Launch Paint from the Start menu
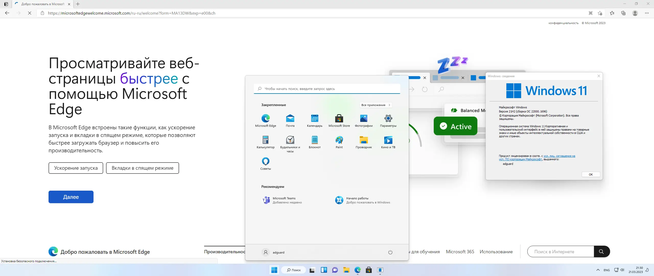 click(x=339, y=142)
